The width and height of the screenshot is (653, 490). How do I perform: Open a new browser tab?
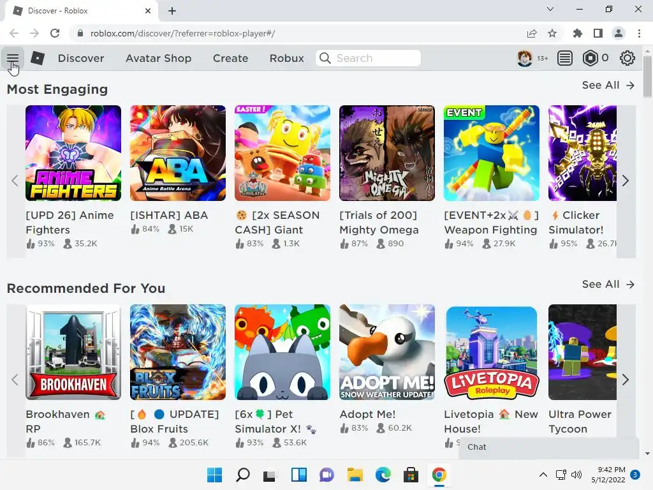[172, 11]
